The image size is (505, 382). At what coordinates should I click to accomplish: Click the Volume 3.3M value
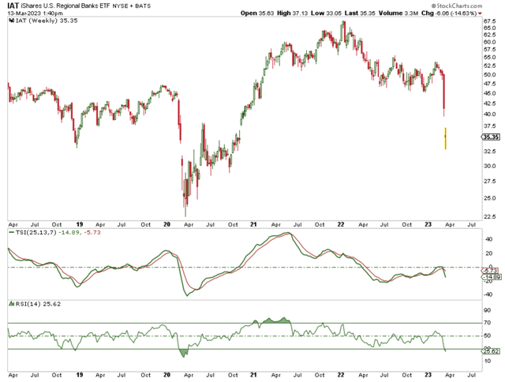click(398, 13)
